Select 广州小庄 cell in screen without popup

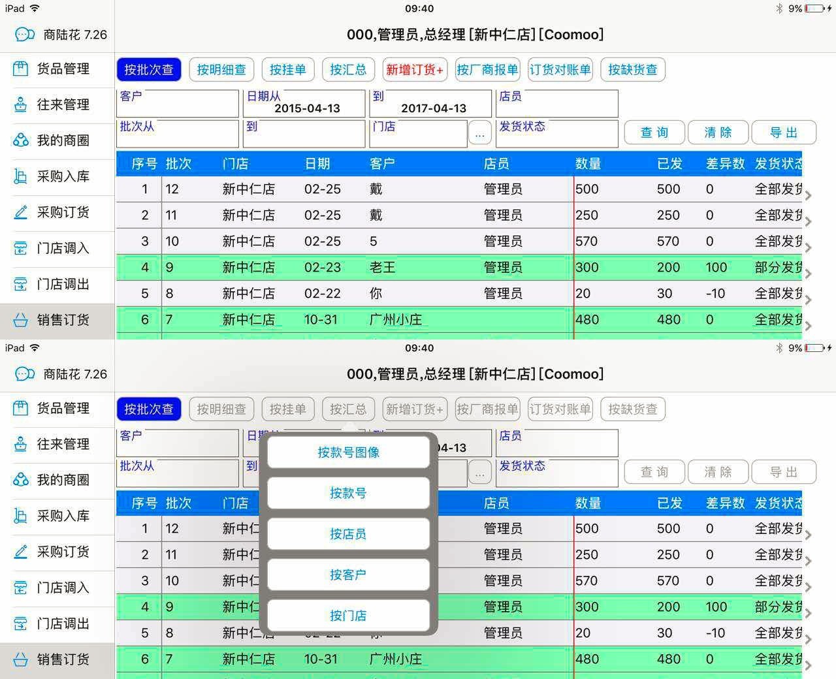[396, 319]
